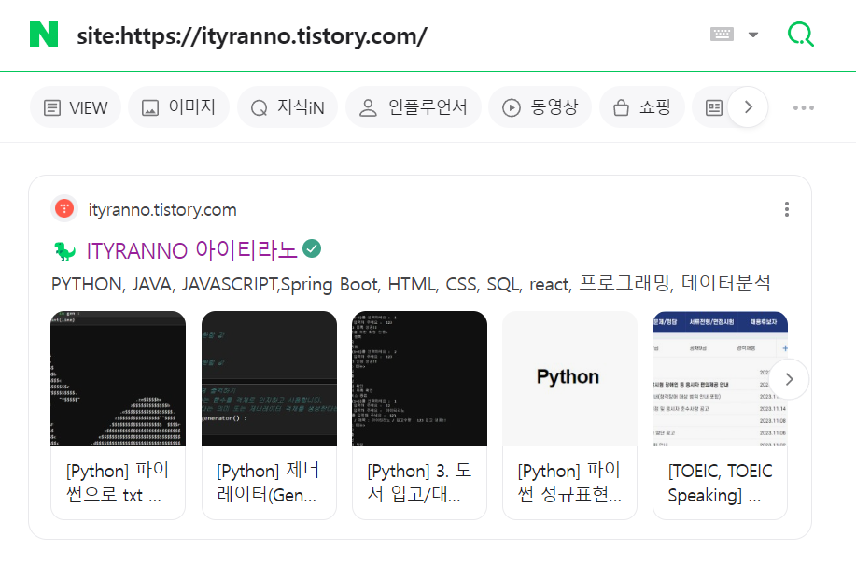Image resolution: width=856 pixels, height=565 pixels.
Task: Switch to the 쇼핑 tab
Action: coord(642,107)
